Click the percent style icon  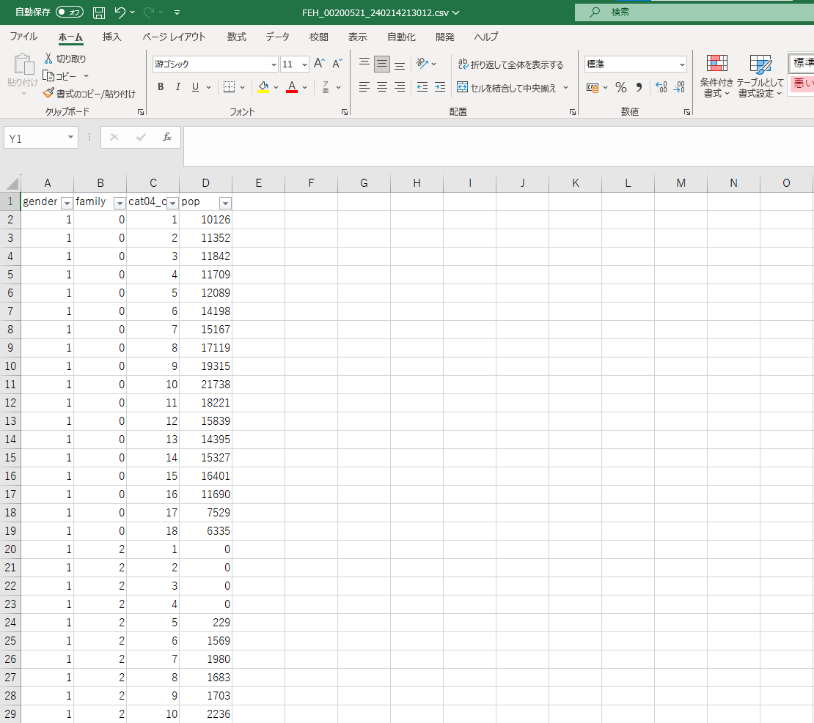point(621,87)
